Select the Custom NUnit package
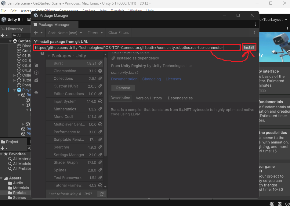The height and width of the screenshot is (206, 290). (74, 86)
